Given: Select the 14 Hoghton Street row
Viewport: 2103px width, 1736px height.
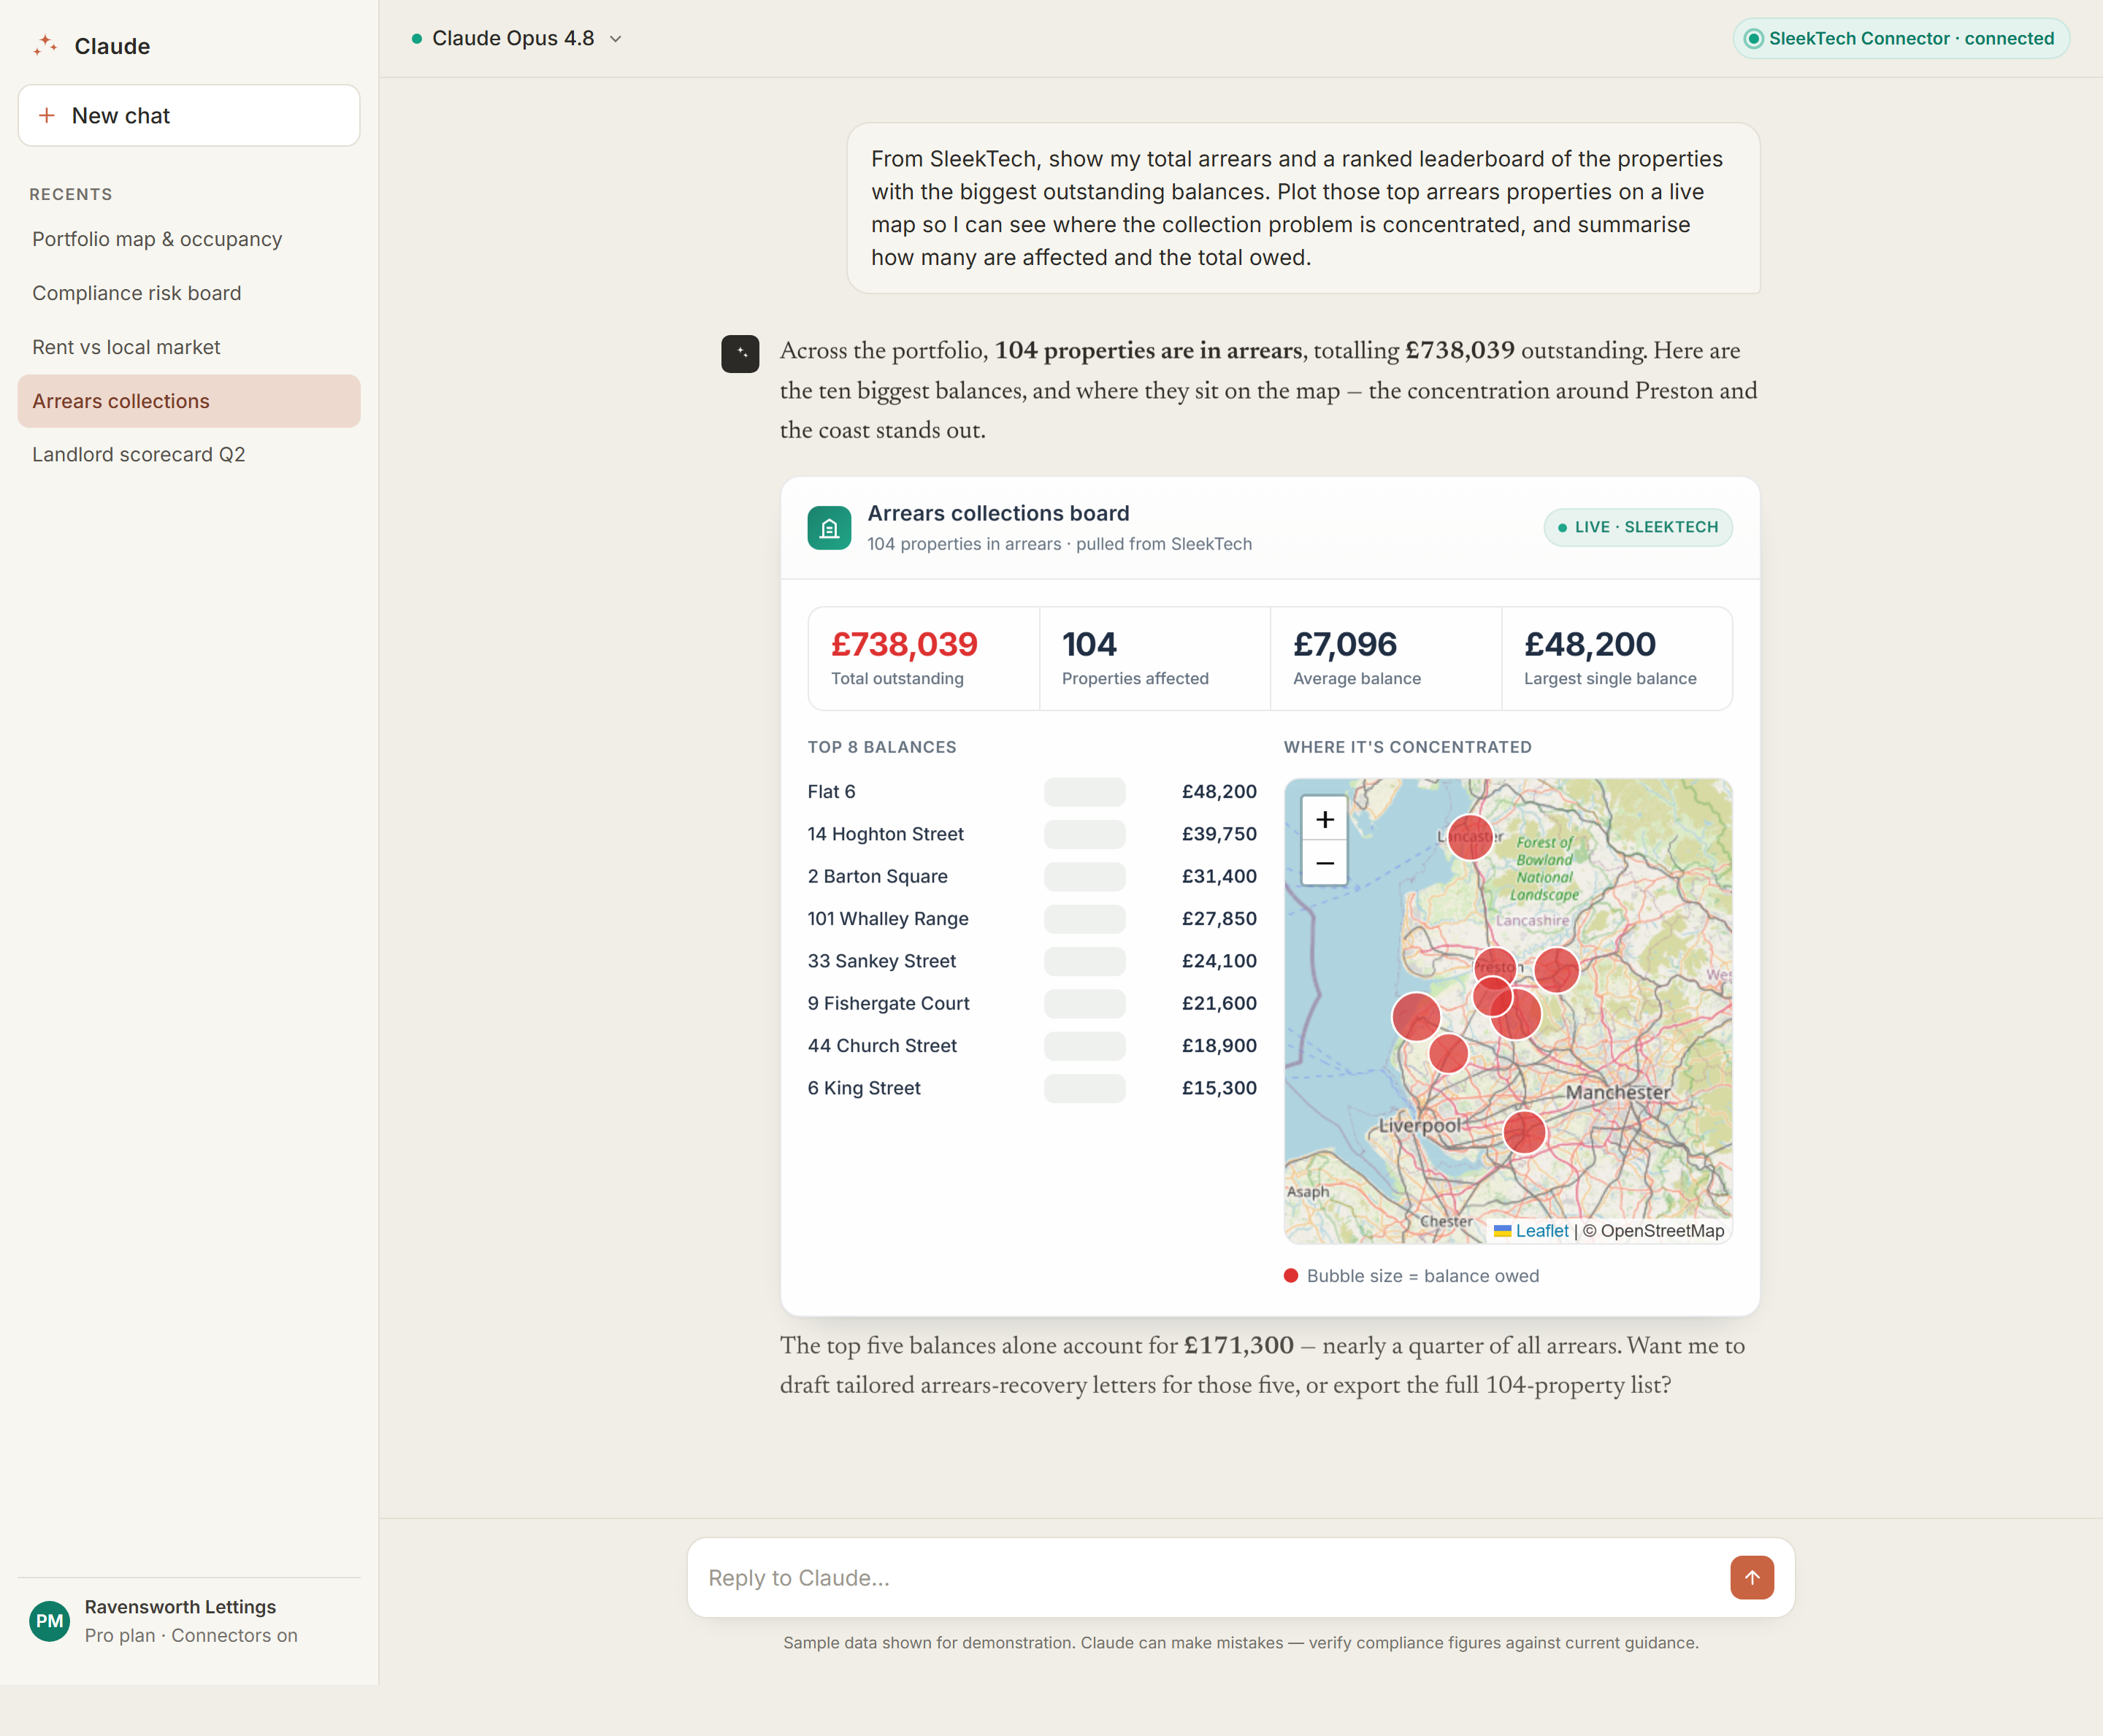Looking at the screenshot, I should click(1032, 834).
